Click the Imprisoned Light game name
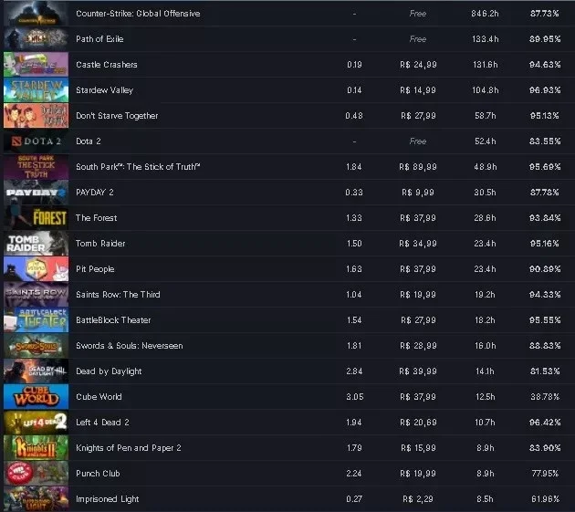Viewport: 575px width, 512px height. [107, 499]
